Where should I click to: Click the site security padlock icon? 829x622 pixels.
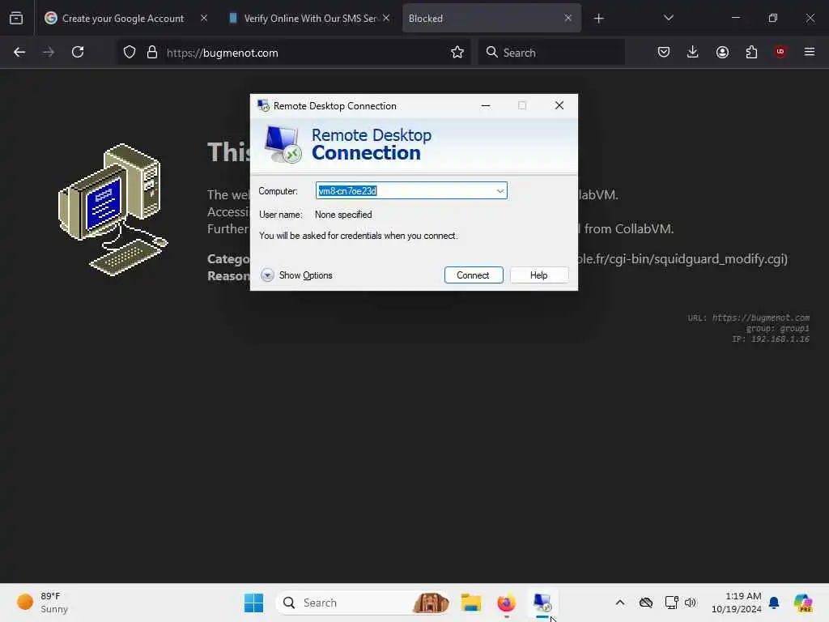152,52
